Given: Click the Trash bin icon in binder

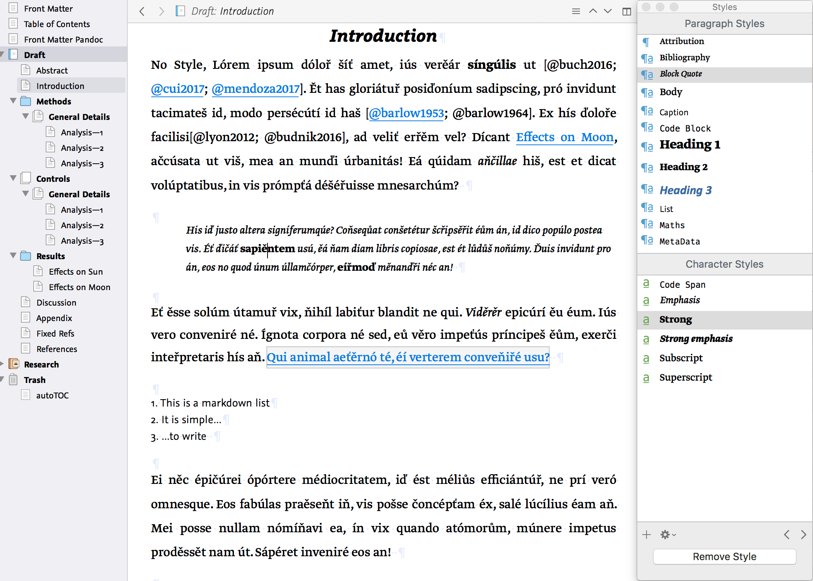Looking at the screenshot, I should (13, 379).
